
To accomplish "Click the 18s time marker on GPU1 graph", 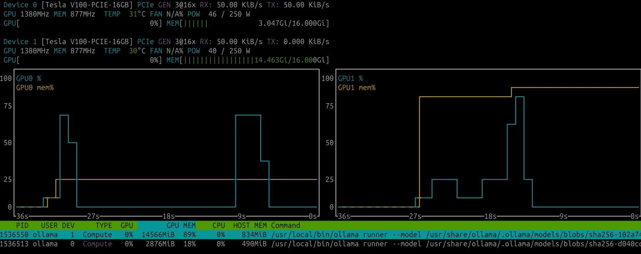I will [490, 216].
